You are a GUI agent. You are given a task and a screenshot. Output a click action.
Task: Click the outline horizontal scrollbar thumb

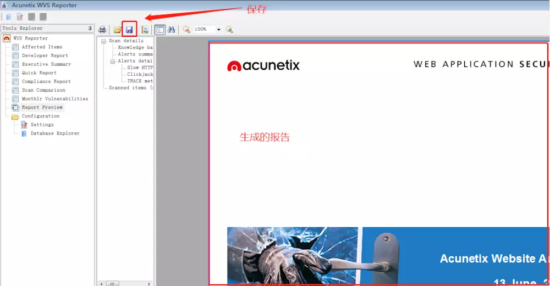[113, 284]
